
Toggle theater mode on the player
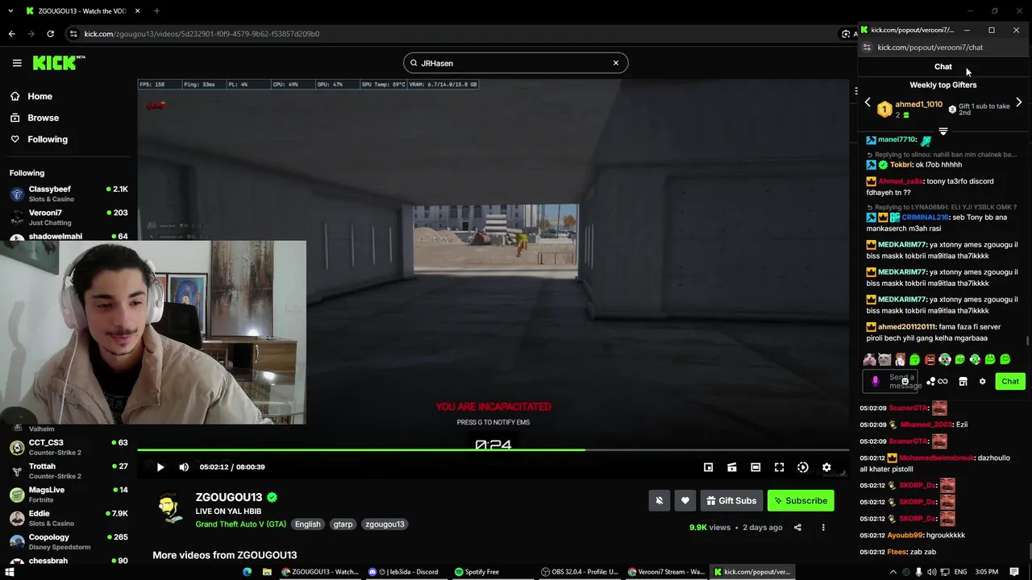755,467
